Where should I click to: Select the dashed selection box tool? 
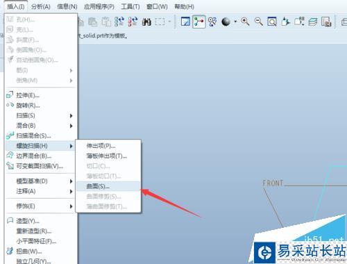pos(160,22)
